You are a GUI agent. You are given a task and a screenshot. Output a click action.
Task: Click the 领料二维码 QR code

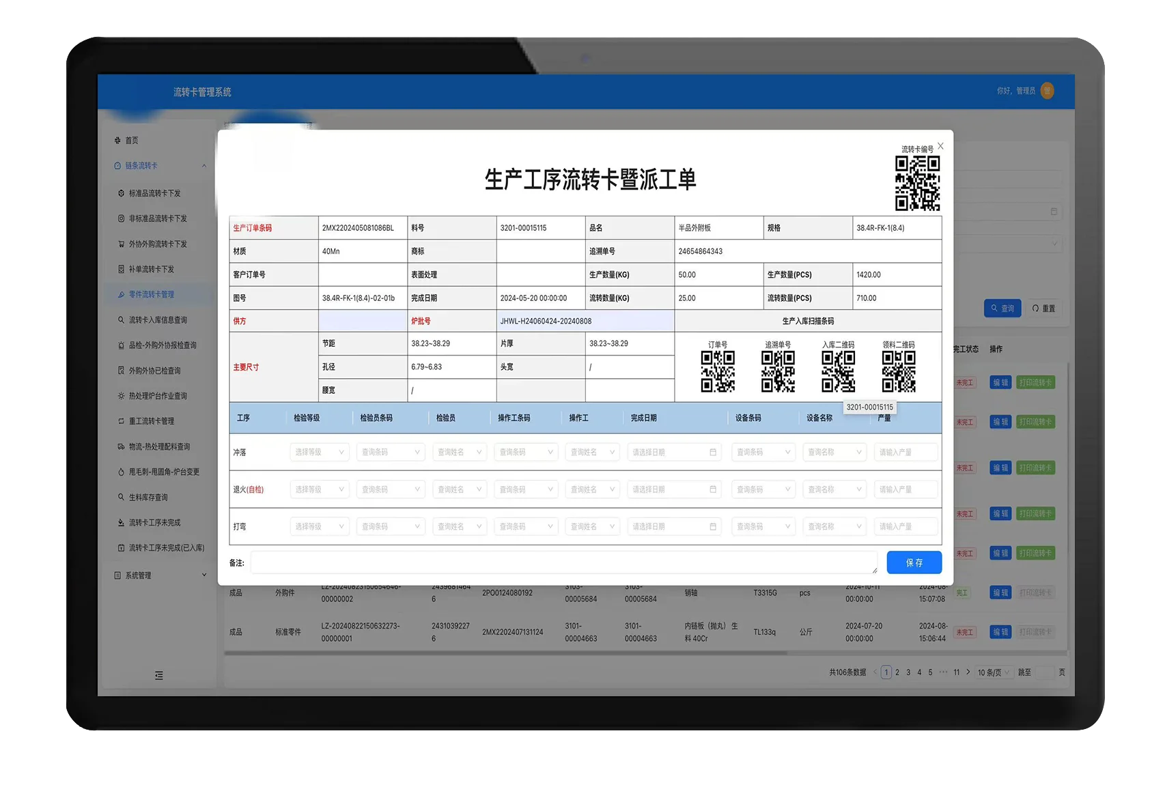click(x=899, y=371)
